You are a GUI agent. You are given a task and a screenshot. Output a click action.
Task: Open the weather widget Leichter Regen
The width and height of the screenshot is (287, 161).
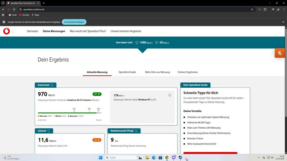coord(11,158)
